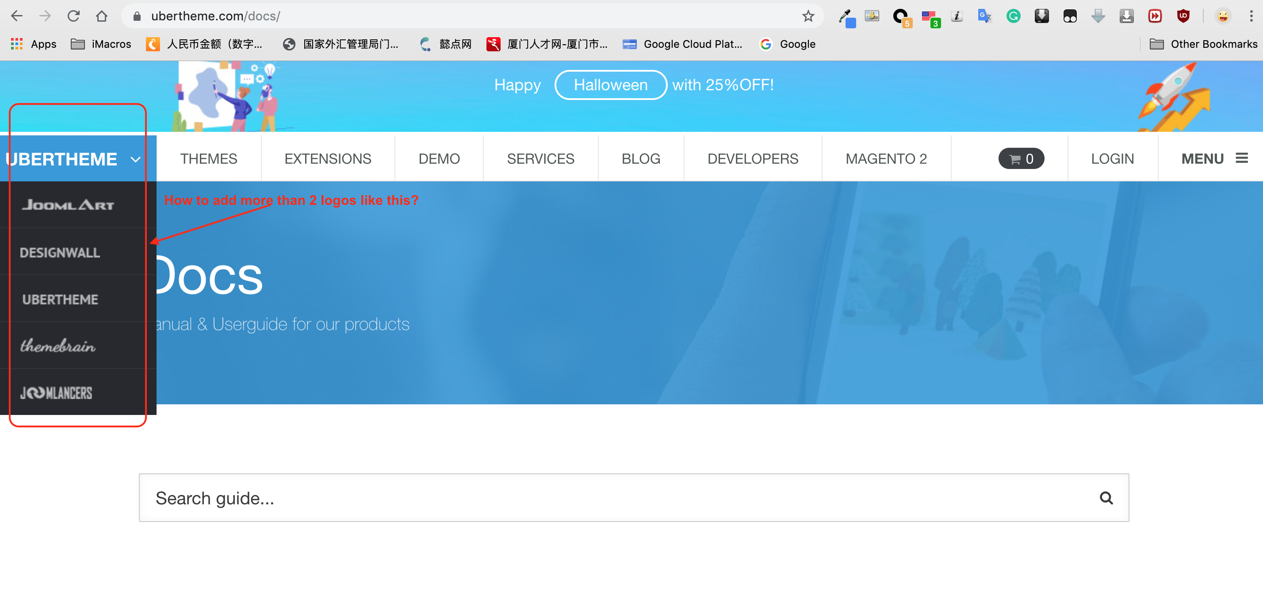This screenshot has height=599, width=1263.
Task: Go to browser home icon
Action: click(102, 16)
